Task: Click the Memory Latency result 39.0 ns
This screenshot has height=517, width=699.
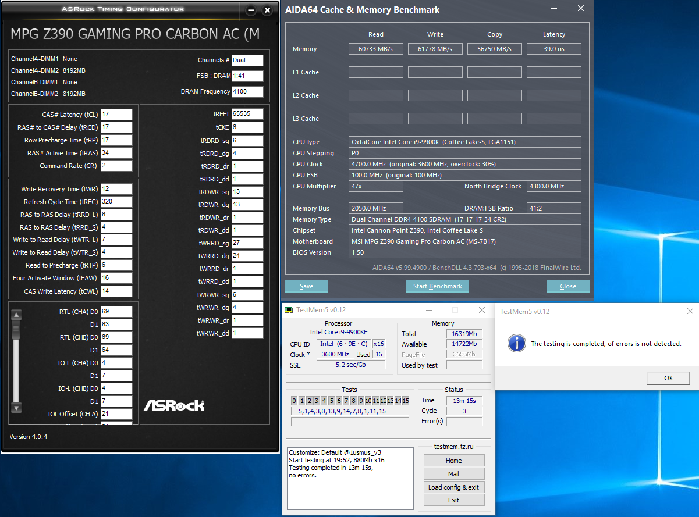Action: coord(554,49)
